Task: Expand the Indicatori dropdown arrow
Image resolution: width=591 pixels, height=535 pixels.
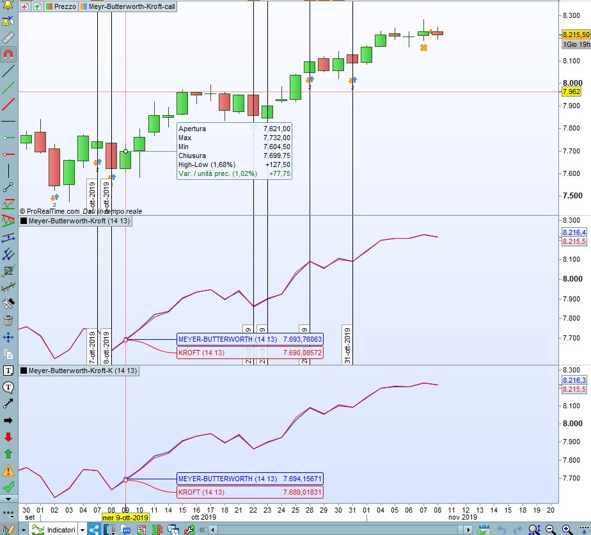Action: pos(82,530)
